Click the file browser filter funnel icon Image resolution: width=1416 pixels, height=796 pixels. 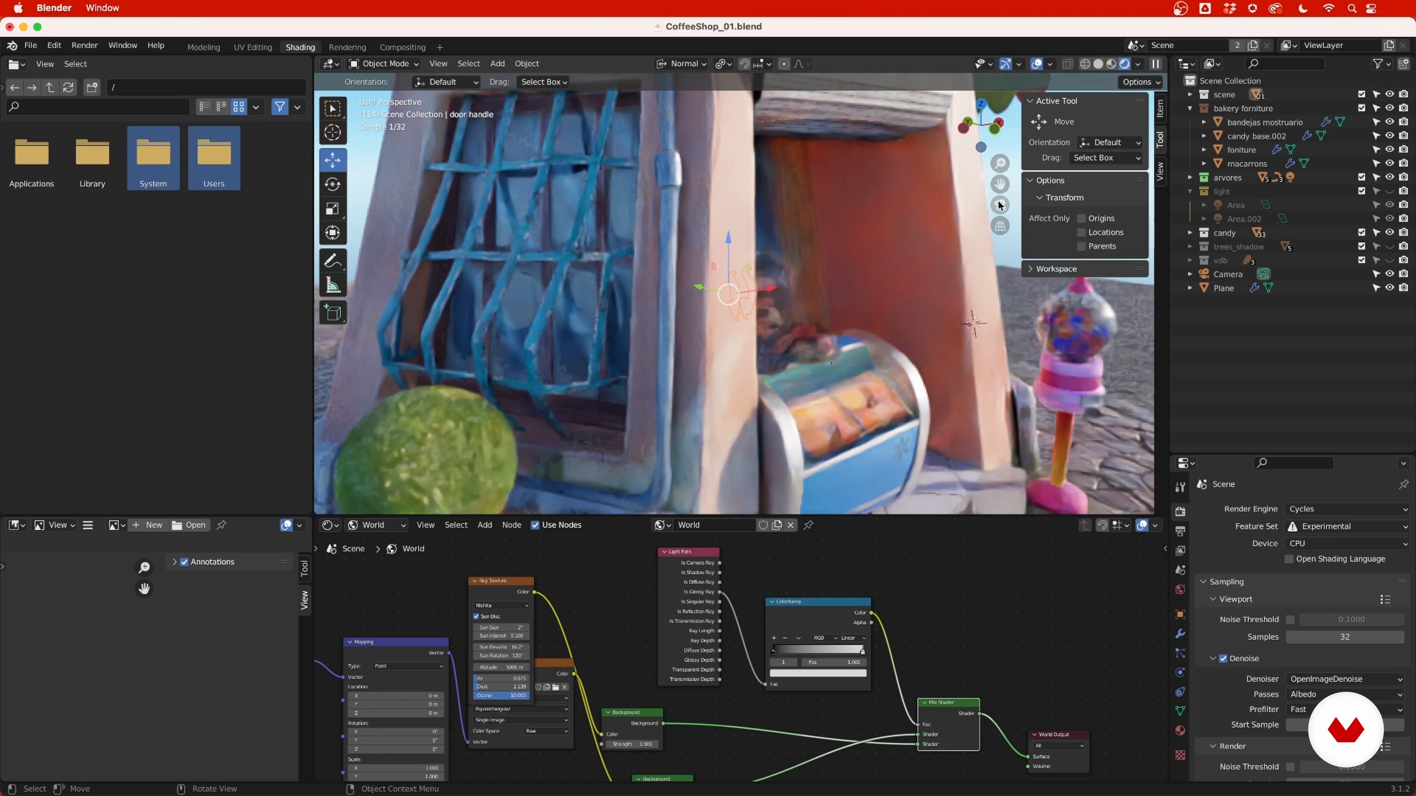(280, 107)
